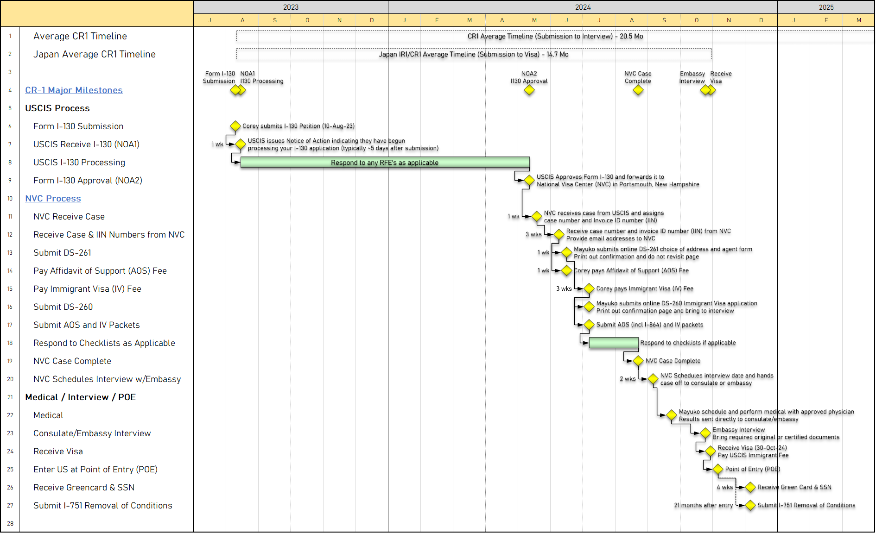
Task: Select the Form I-130 Submission milestone diamond in row 6
Action: (235, 126)
